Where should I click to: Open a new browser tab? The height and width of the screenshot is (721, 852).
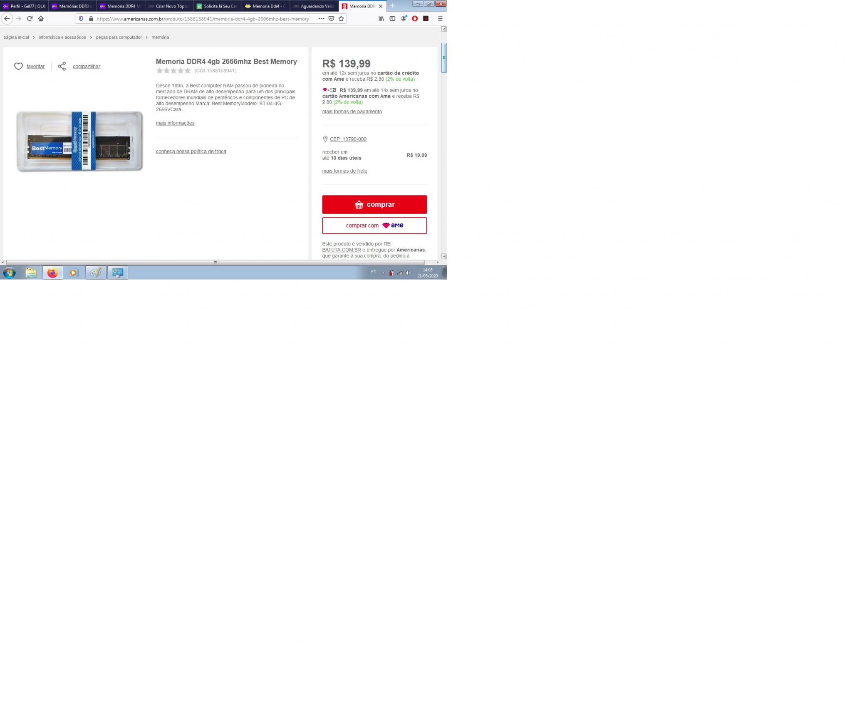(x=392, y=6)
